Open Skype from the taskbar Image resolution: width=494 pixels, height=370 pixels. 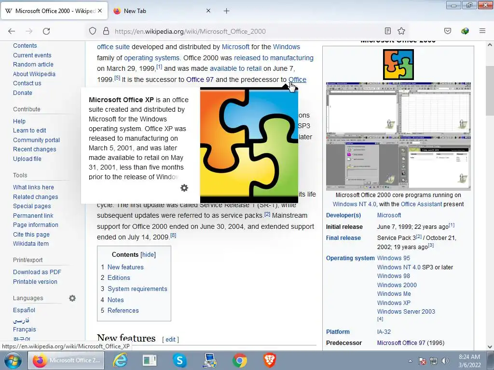[x=179, y=360]
